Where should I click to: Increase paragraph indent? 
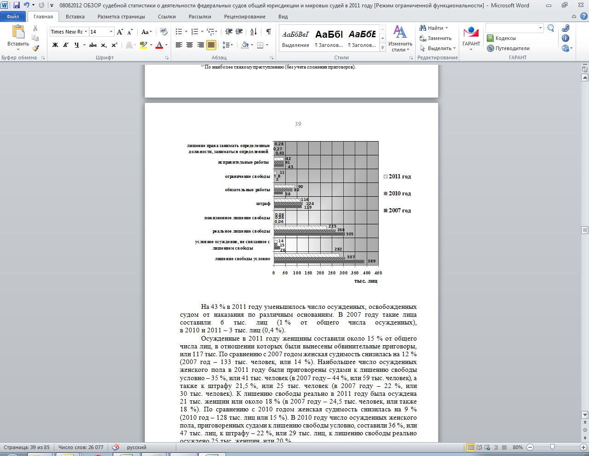tap(239, 32)
